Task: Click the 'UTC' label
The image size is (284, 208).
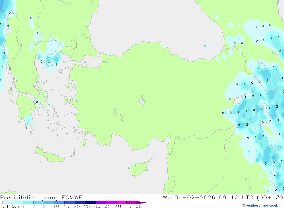Action: click(247, 197)
